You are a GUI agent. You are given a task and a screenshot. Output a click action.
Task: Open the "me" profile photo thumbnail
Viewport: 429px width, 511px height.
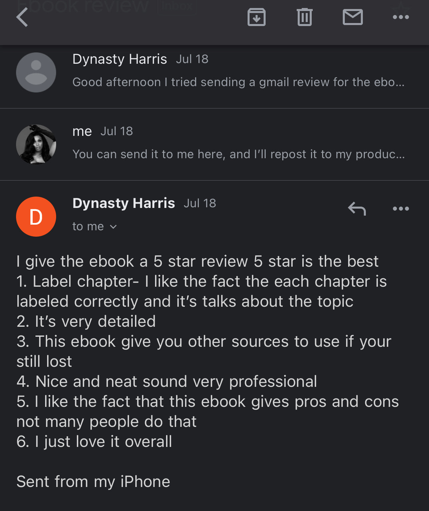[x=36, y=145]
